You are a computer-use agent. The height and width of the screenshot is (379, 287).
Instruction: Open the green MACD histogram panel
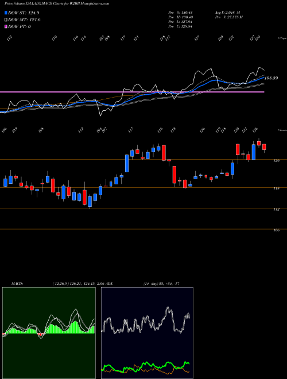pos(49,333)
